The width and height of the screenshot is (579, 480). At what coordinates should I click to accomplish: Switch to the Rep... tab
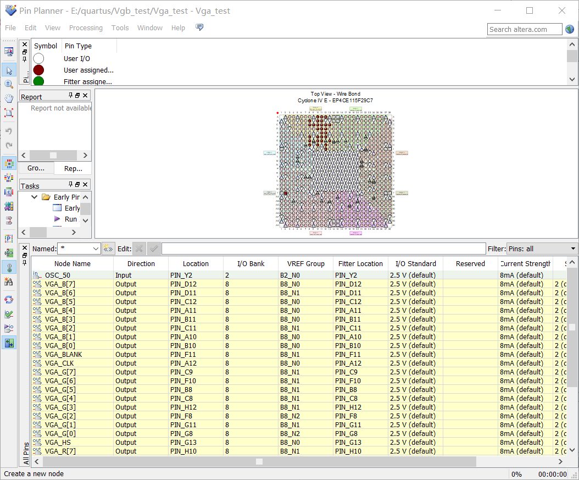(73, 168)
